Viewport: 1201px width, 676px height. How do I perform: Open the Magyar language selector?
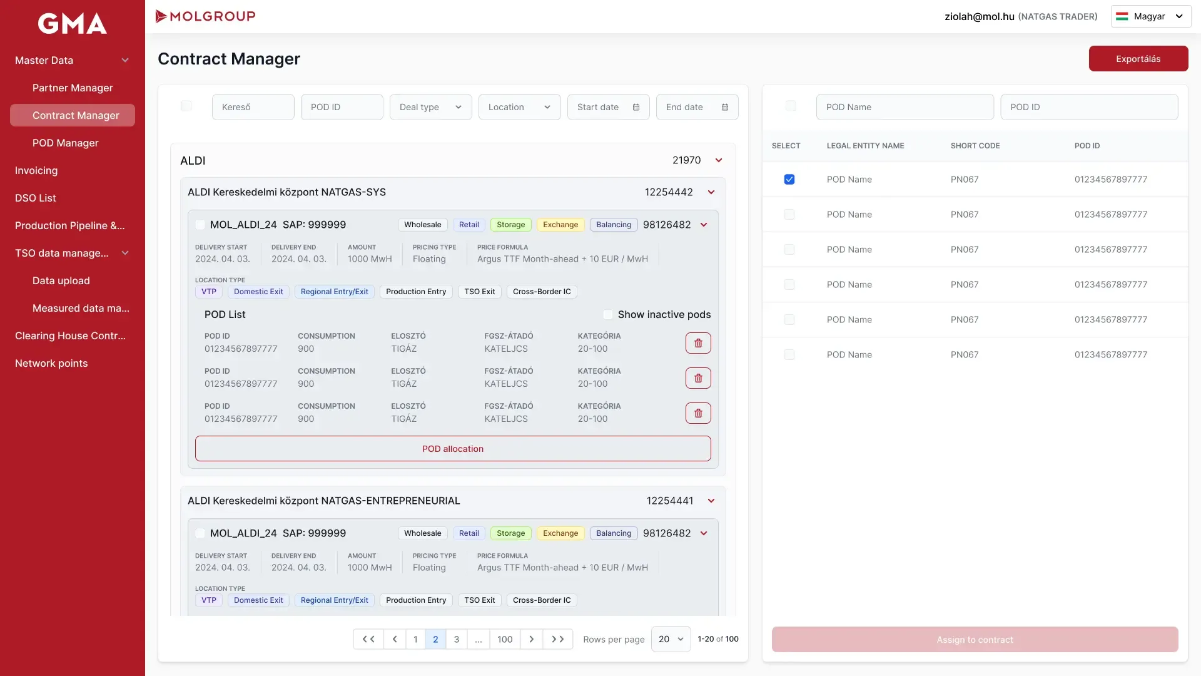[1151, 16]
